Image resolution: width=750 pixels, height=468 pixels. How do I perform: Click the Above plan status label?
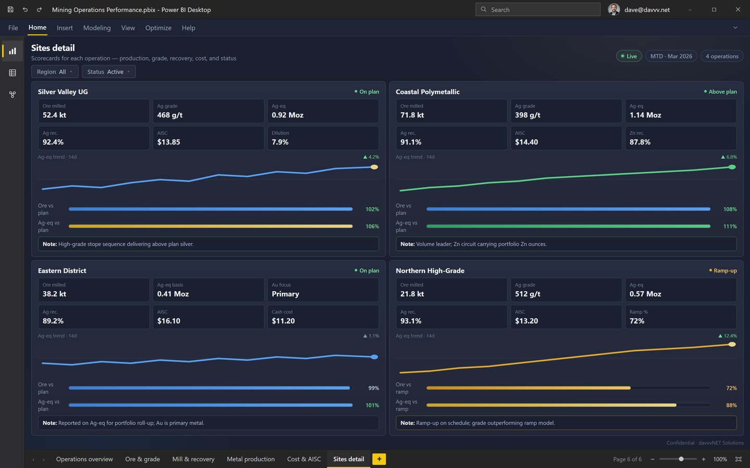[720, 92]
